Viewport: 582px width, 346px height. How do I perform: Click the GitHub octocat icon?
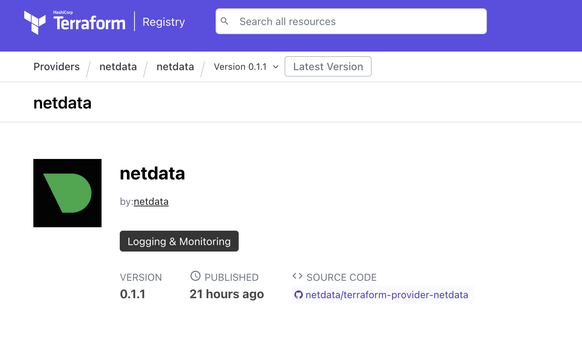coord(299,295)
